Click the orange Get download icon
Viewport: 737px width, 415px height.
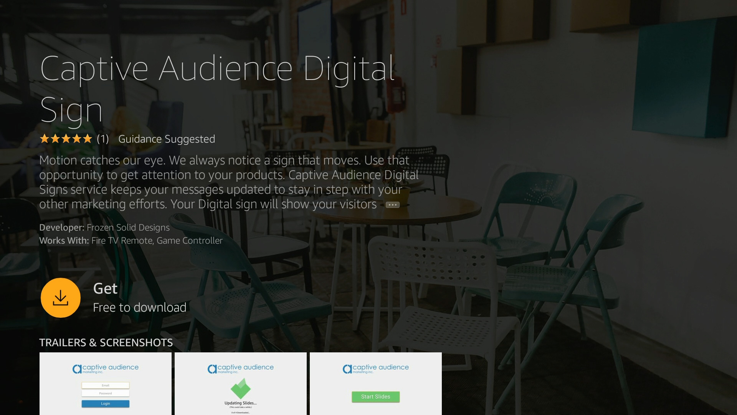61,298
